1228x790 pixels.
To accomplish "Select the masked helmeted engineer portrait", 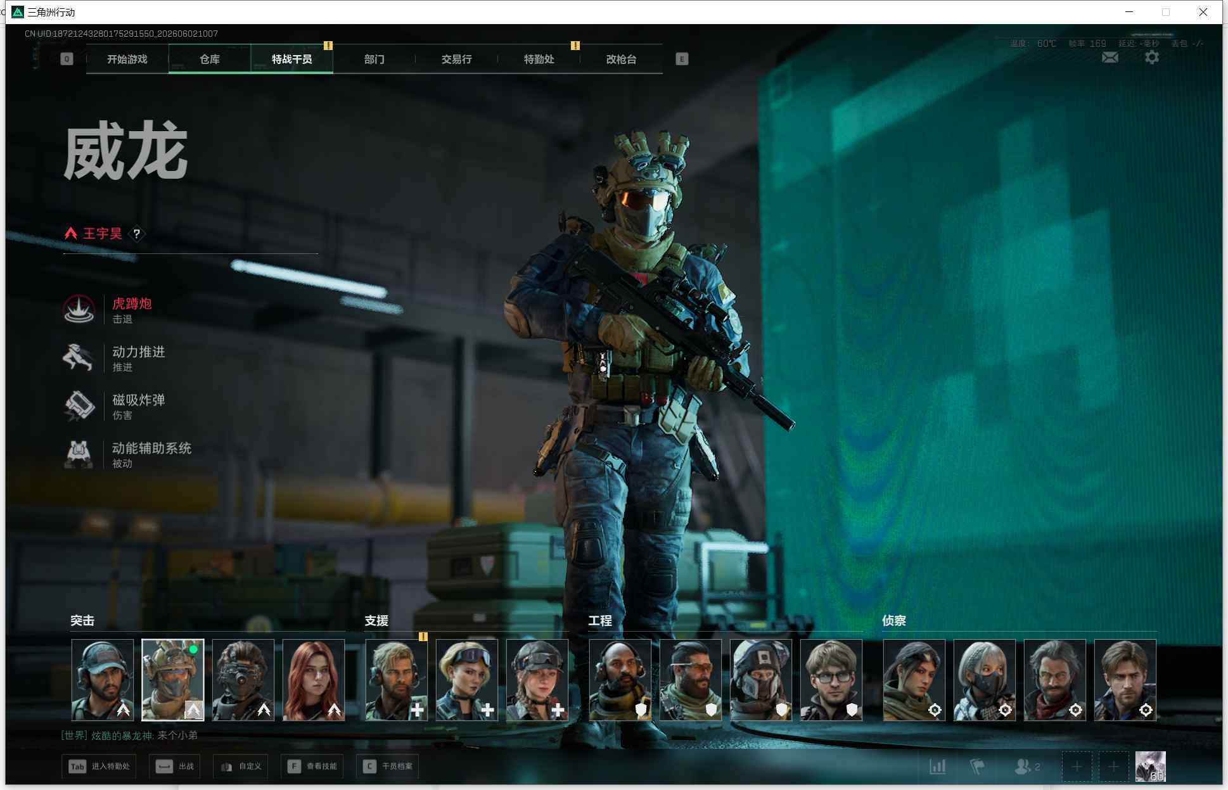I will click(761, 680).
